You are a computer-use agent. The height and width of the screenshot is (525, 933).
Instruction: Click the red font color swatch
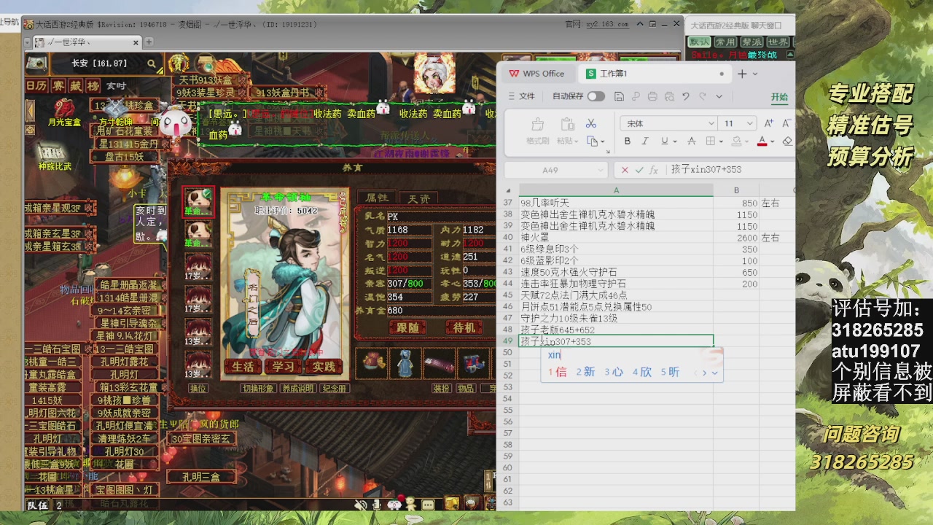(762, 141)
